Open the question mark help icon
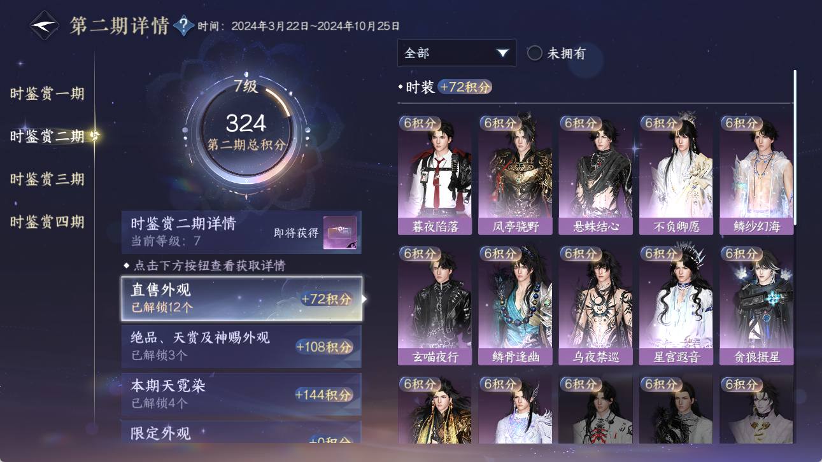 pos(183,26)
